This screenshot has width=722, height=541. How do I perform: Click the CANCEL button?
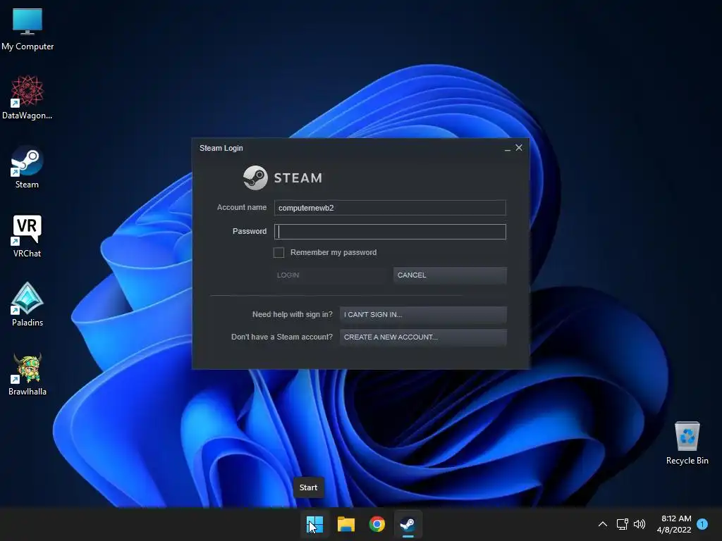(450, 275)
